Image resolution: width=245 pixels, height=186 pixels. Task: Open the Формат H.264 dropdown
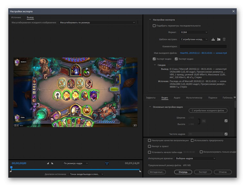194,32
